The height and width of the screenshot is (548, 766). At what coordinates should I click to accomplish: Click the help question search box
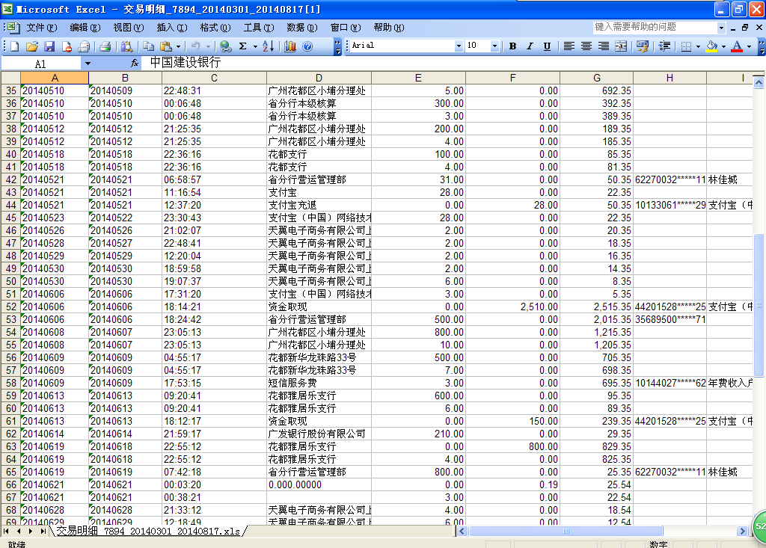[655, 27]
